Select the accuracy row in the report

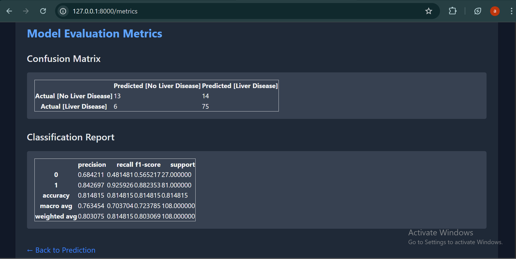click(56, 195)
